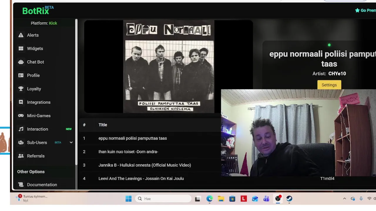Open Microsoft Teams from taskbar
Screen dimensions: 376x211
point(266,199)
